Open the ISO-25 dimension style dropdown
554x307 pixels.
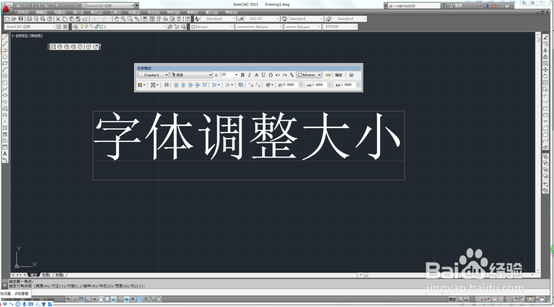tap(263, 19)
